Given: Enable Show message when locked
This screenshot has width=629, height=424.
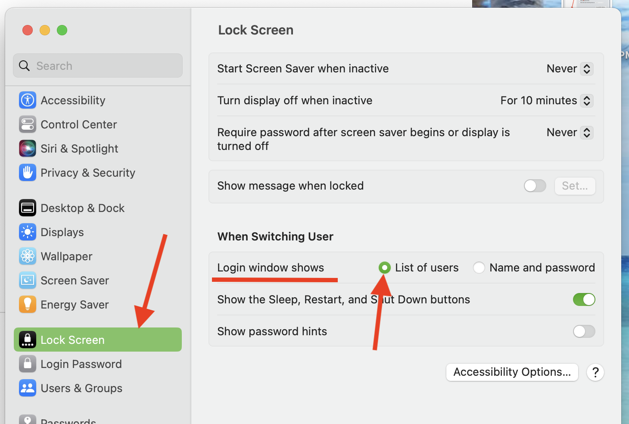Looking at the screenshot, I should tap(535, 186).
